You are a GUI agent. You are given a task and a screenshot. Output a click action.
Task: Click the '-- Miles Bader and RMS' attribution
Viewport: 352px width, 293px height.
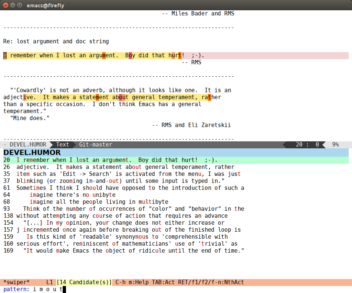(x=198, y=14)
